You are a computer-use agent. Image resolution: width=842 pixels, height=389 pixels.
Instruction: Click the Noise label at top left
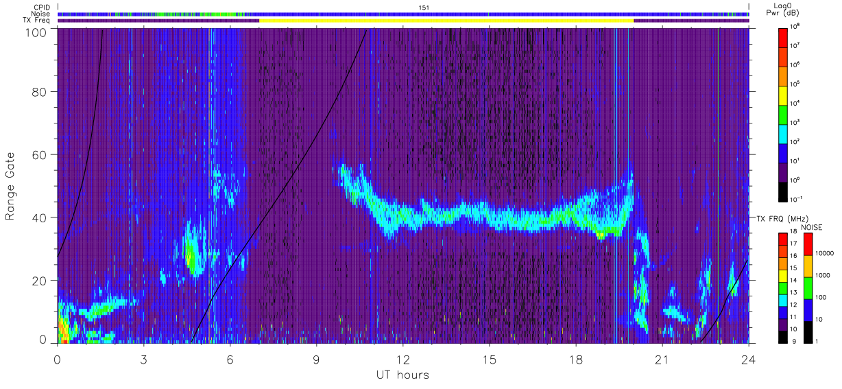pyautogui.click(x=41, y=14)
